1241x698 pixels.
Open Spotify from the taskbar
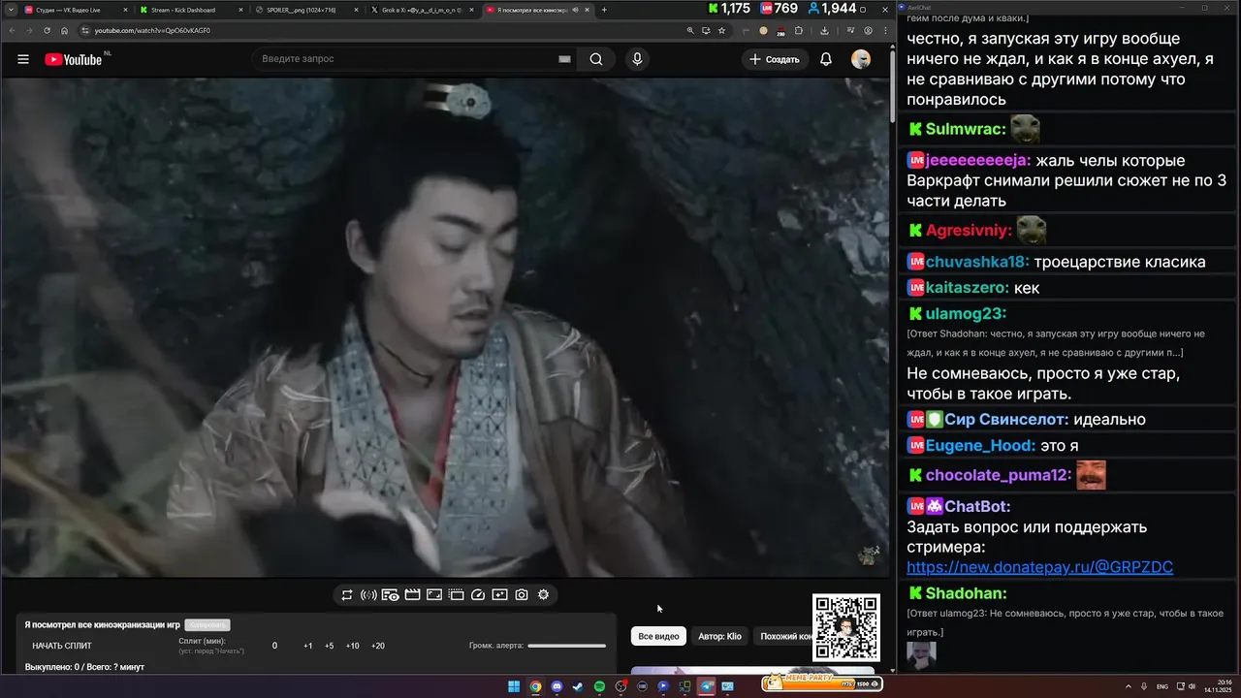pos(599,686)
